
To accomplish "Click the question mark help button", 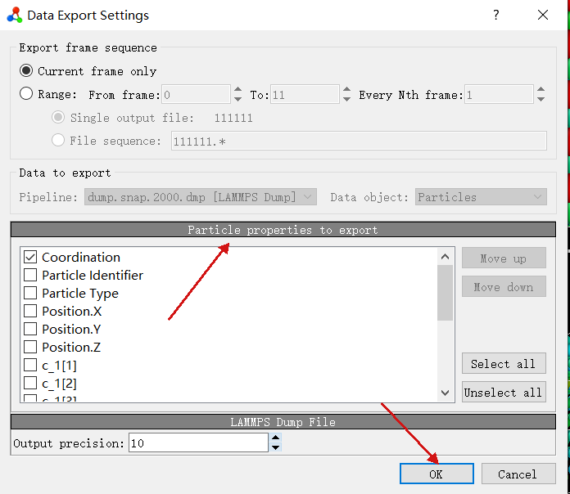I will (496, 16).
